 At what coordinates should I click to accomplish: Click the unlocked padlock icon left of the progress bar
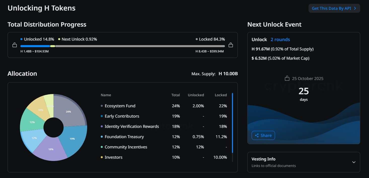(15, 45)
